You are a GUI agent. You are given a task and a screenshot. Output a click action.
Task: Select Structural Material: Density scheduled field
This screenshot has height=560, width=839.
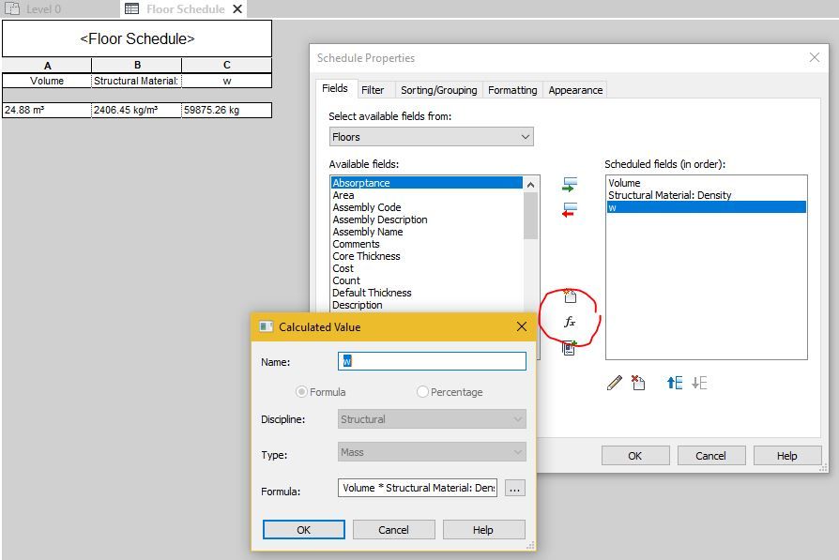[707, 195]
